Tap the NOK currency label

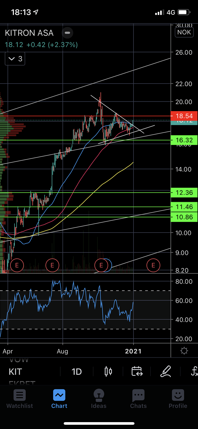click(184, 32)
